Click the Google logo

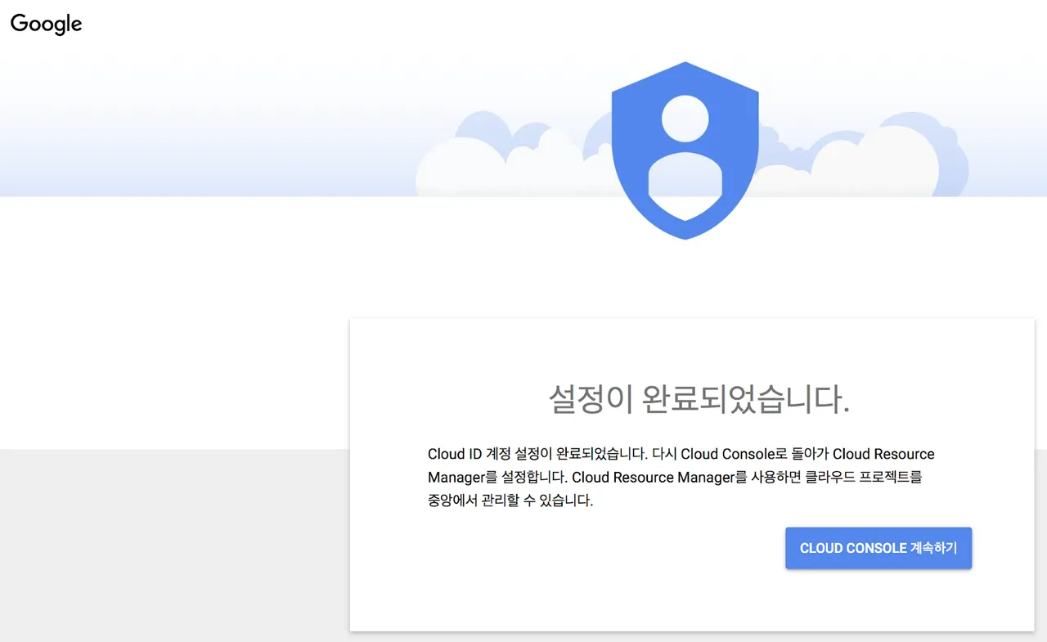pos(47,24)
